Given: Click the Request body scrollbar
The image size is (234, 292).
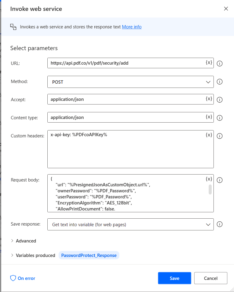Looking at the screenshot, I should (210, 189).
